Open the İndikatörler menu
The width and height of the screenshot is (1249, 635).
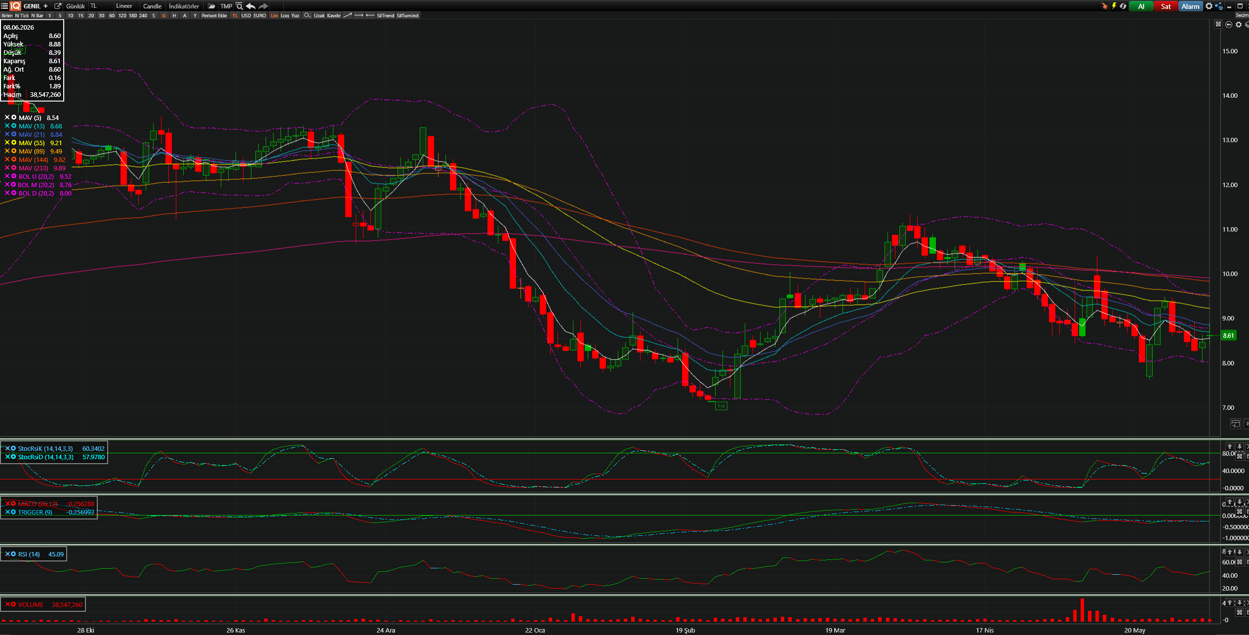[184, 6]
